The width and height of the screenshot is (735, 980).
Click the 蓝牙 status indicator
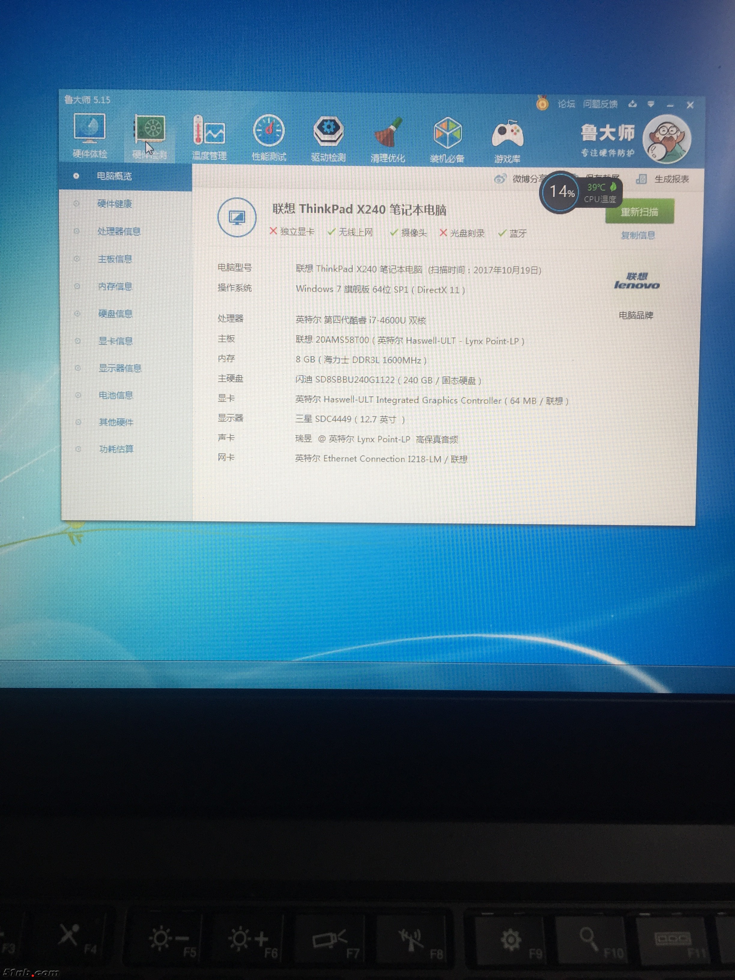coord(512,234)
